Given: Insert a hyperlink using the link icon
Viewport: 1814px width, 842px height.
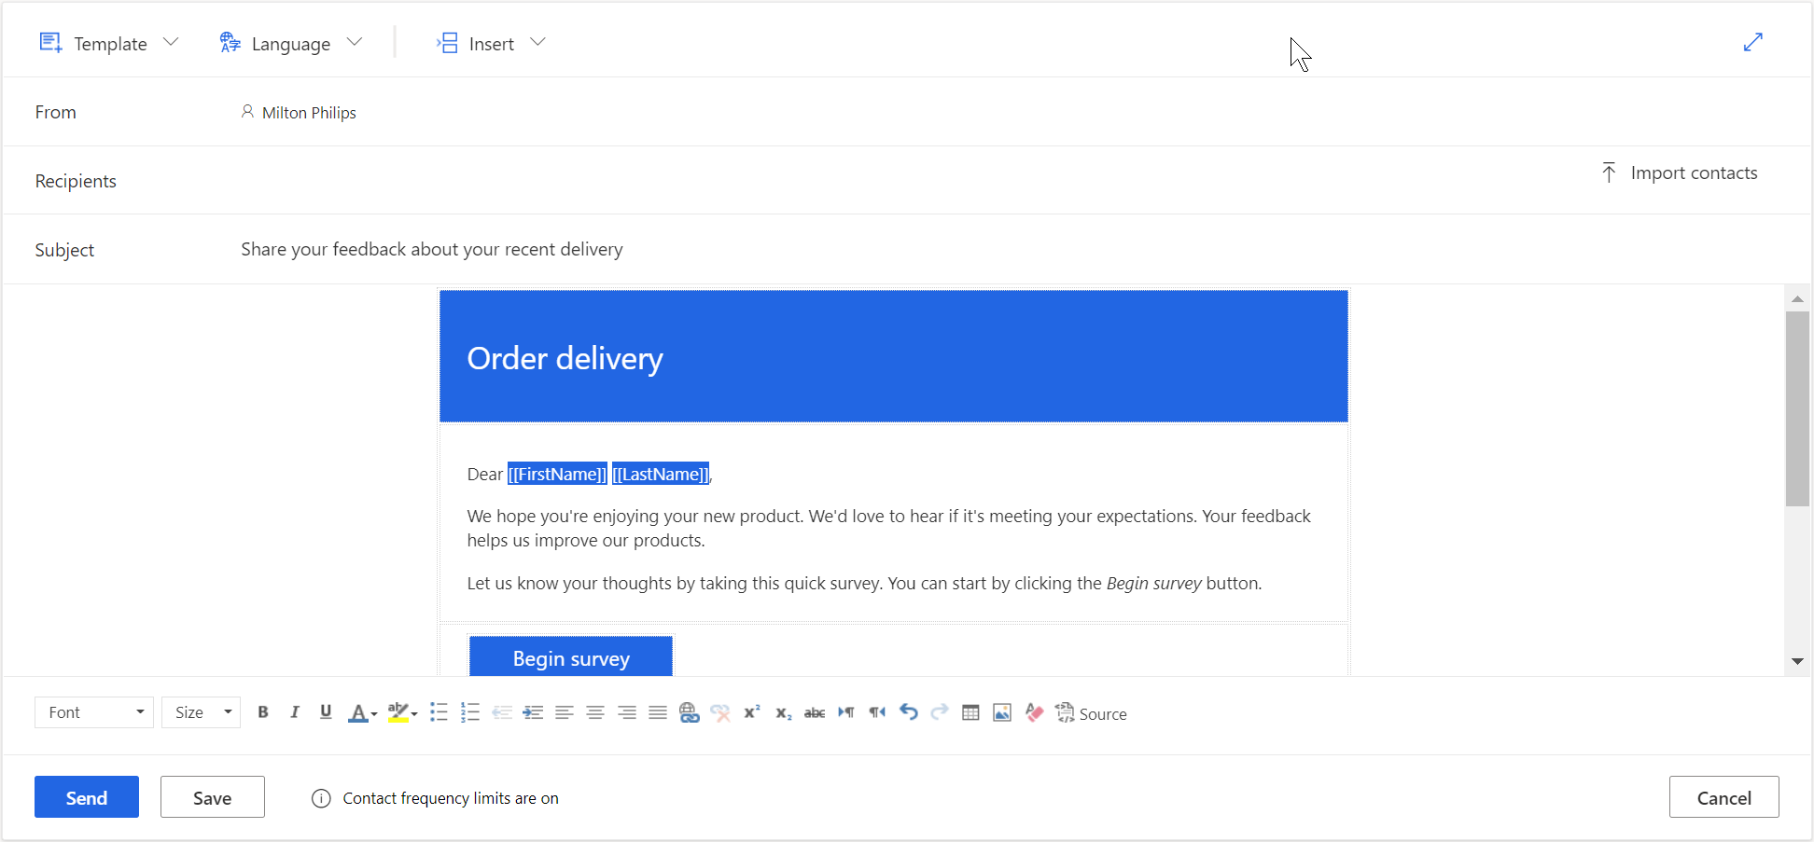Looking at the screenshot, I should (x=690, y=712).
